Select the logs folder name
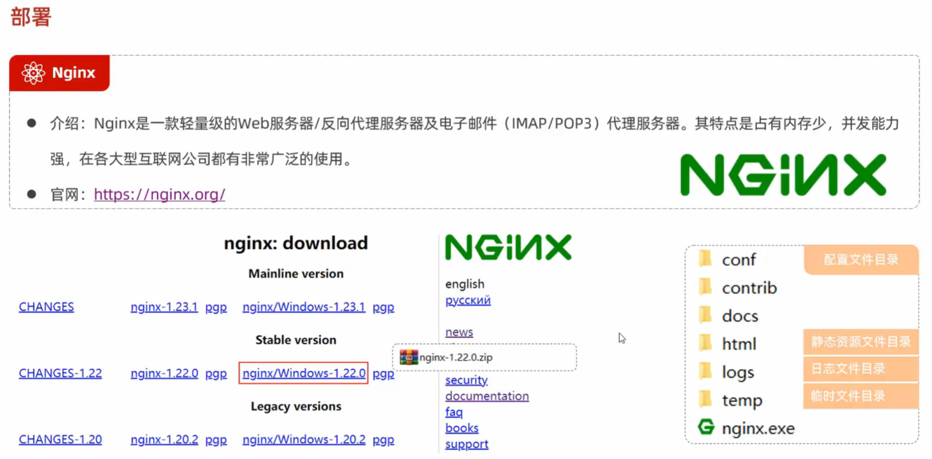Image resolution: width=932 pixels, height=459 pixels. pyautogui.click(x=738, y=373)
